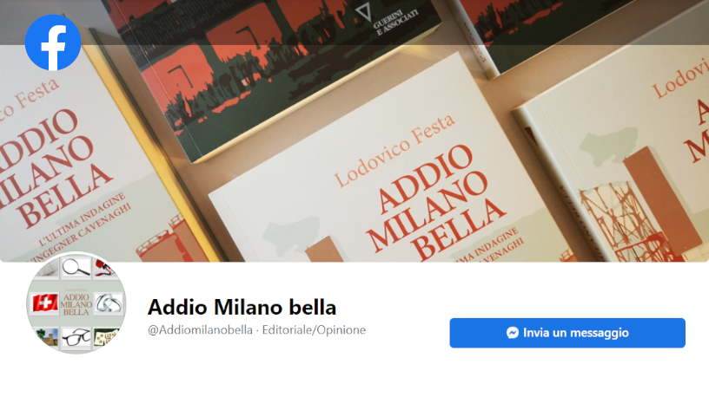Click the Guerini e Associati triangle logo

(363, 13)
